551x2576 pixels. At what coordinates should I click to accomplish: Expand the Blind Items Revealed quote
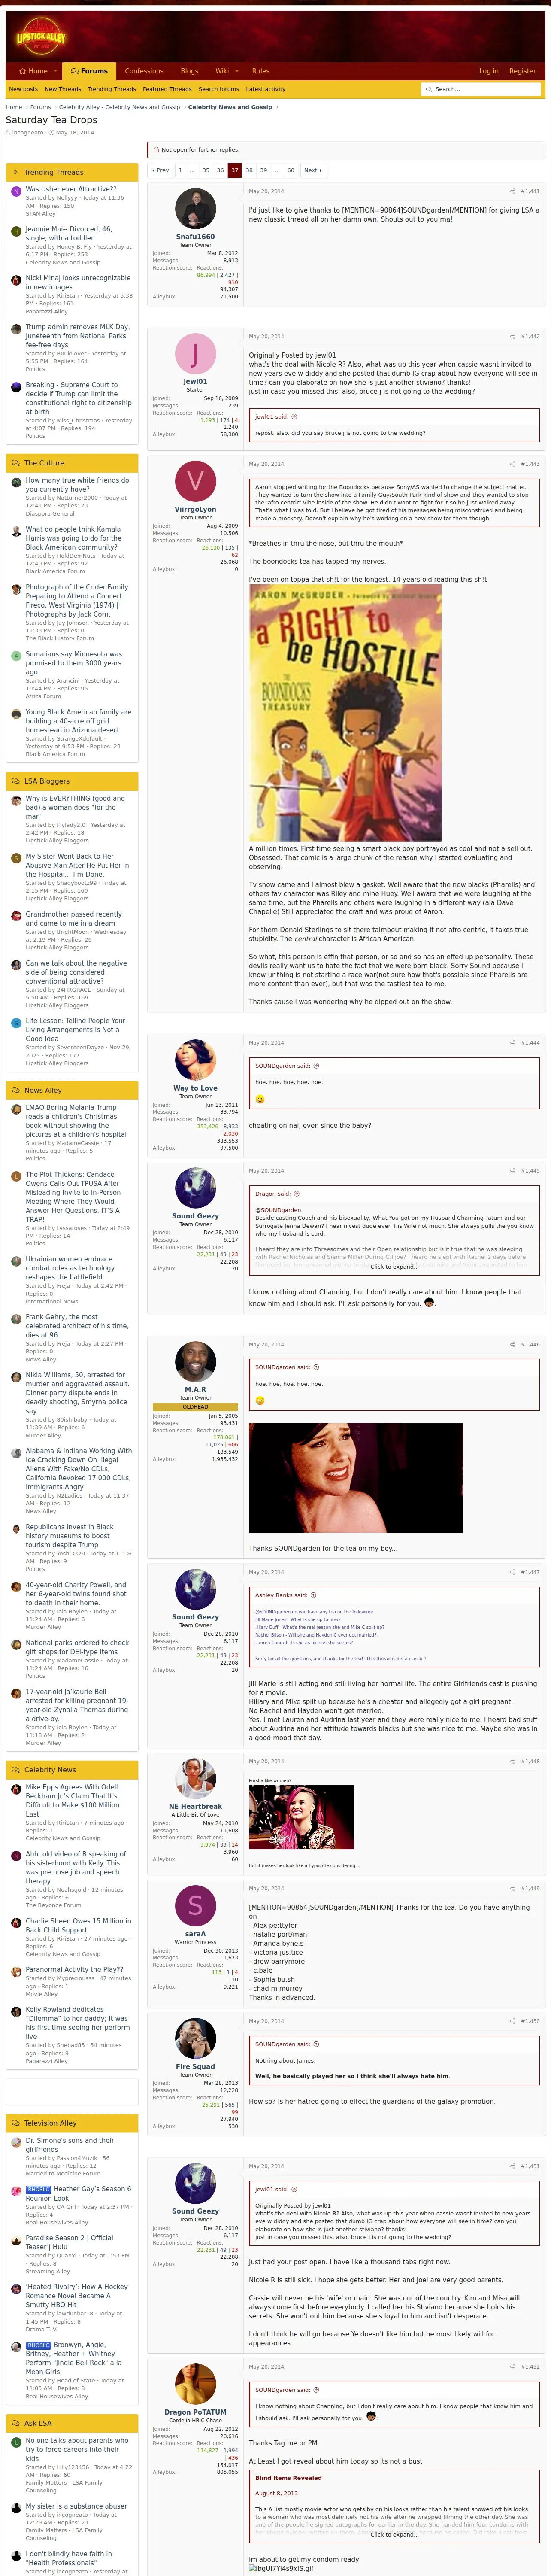(394, 2534)
